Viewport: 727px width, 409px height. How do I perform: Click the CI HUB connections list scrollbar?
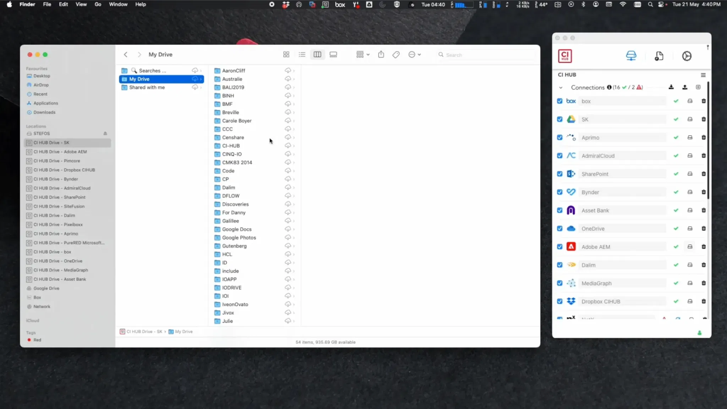708,140
